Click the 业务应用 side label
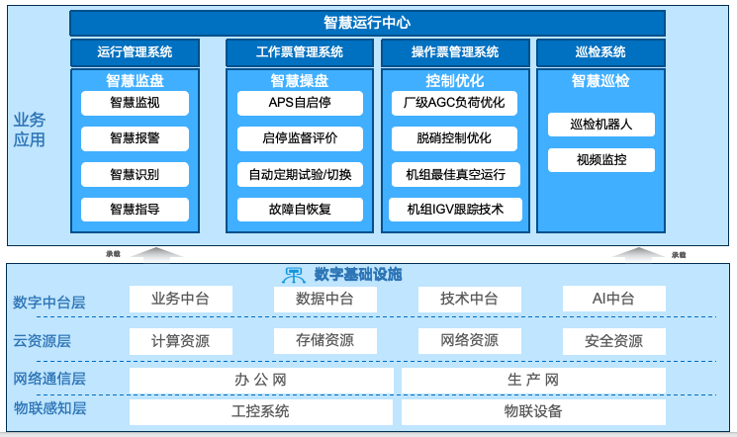The image size is (737, 437). point(29,130)
